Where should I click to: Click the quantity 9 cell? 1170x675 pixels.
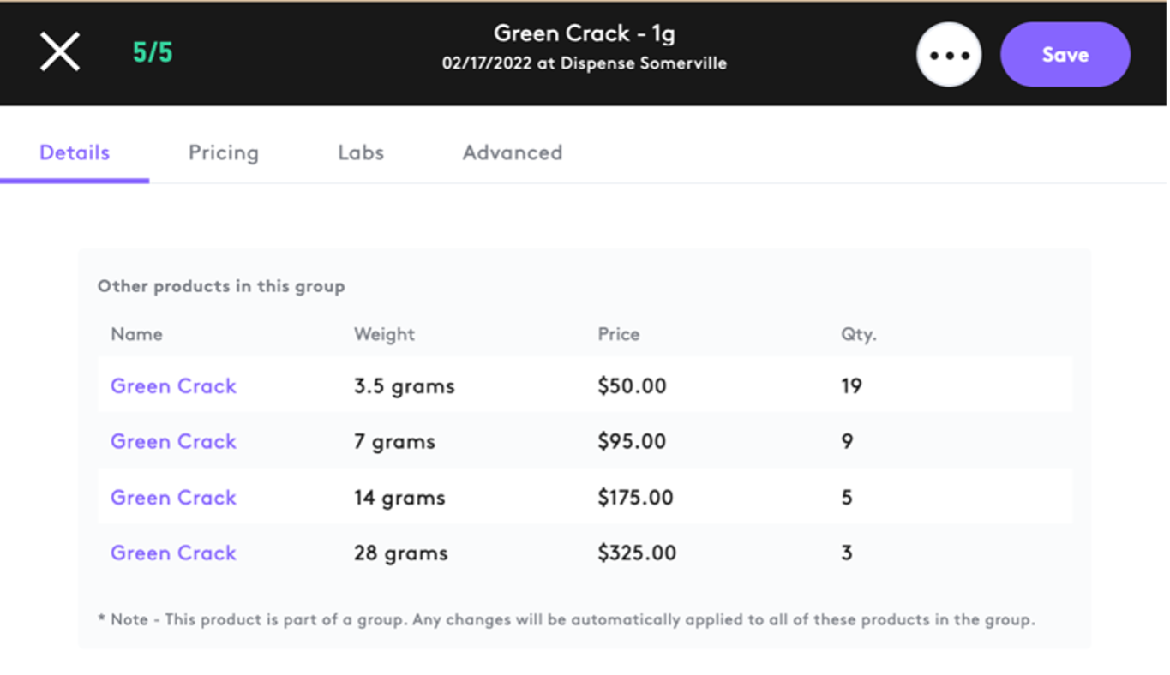point(847,441)
